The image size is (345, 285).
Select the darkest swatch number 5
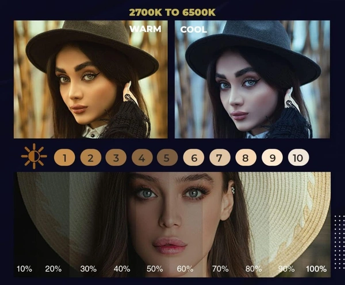pyautogui.click(x=167, y=158)
